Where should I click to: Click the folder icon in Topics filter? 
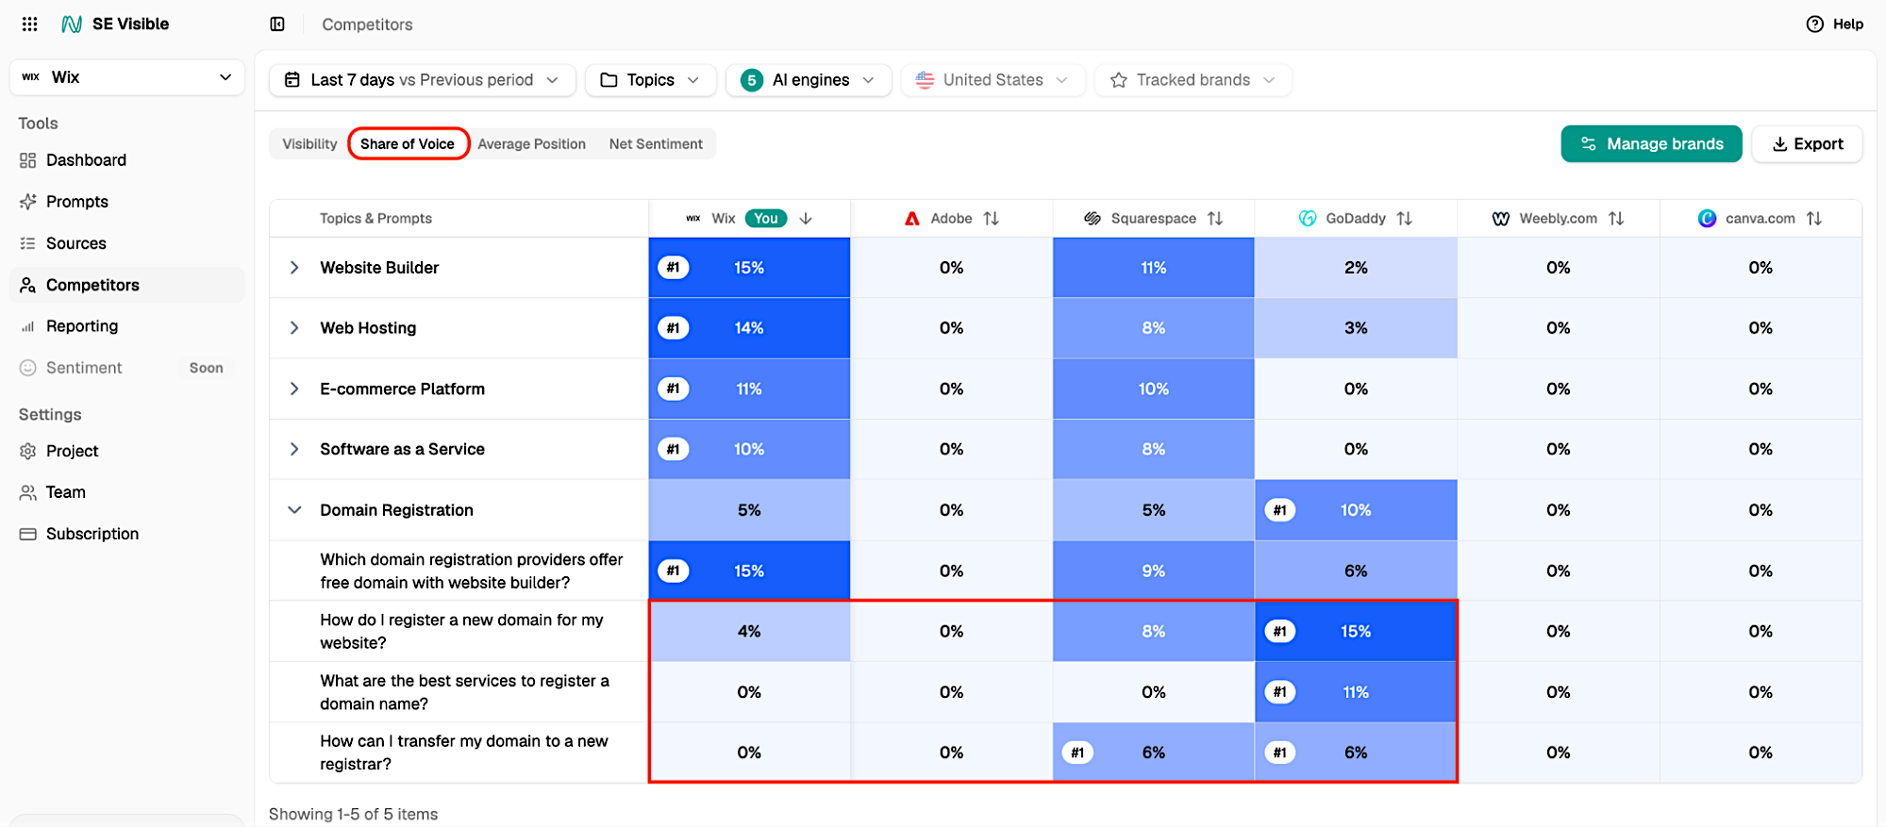click(x=609, y=80)
